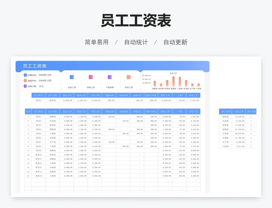
Task: Click the 生产部 bar in the chart
Action: (x=192, y=85)
